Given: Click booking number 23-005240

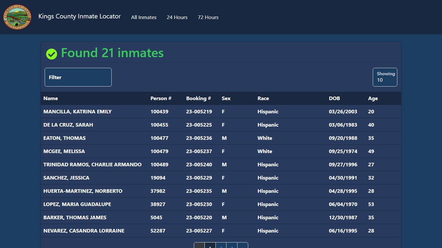Looking at the screenshot, I should click(x=199, y=165).
